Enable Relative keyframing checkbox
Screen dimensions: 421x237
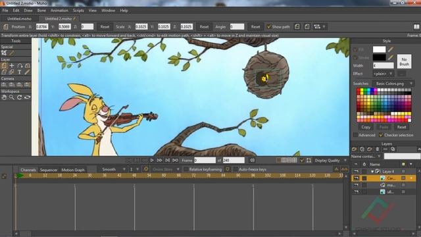(x=186, y=169)
